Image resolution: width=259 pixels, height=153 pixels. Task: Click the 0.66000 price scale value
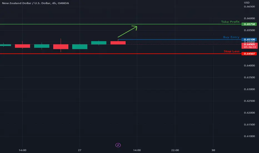pyautogui.click(x=249, y=18)
